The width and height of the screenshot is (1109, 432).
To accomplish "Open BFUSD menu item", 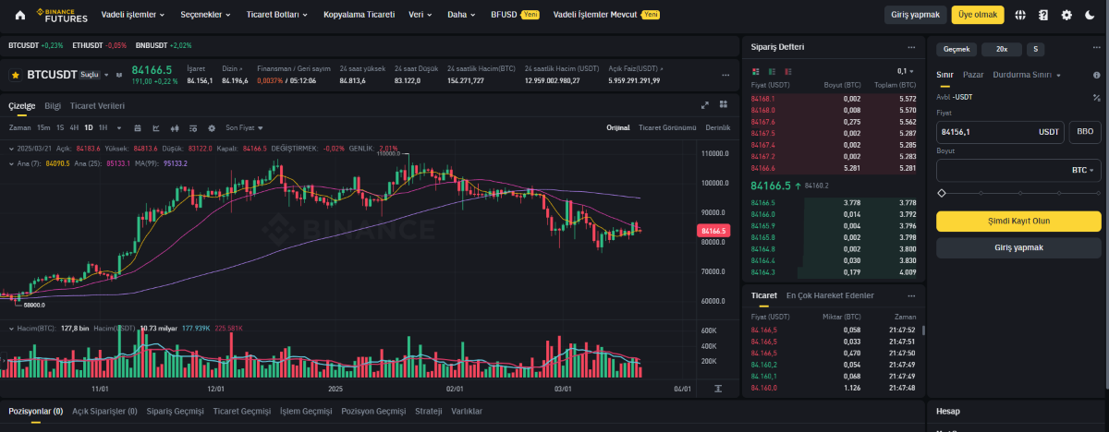I will (x=515, y=15).
